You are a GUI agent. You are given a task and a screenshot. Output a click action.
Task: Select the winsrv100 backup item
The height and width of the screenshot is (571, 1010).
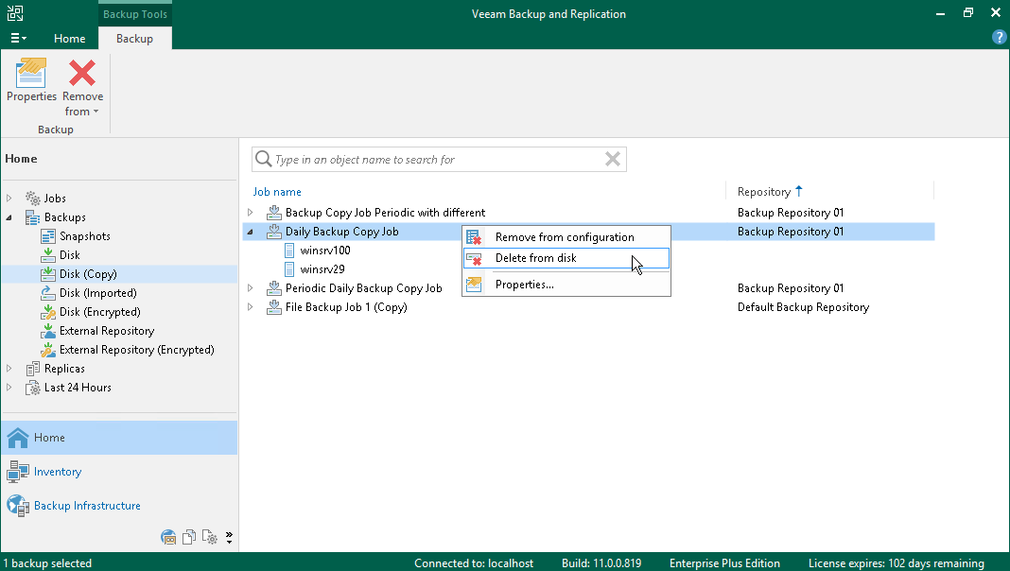tap(324, 251)
